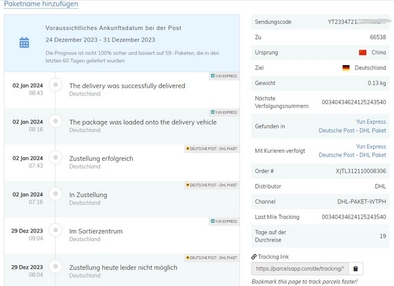
Task: Open Yun Express link under Mit Kurieren verfolgt
Action: pos(371,147)
